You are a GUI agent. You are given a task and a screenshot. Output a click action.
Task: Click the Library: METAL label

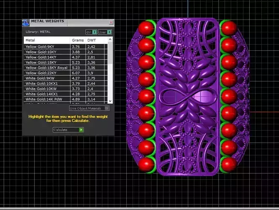(x=38, y=31)
